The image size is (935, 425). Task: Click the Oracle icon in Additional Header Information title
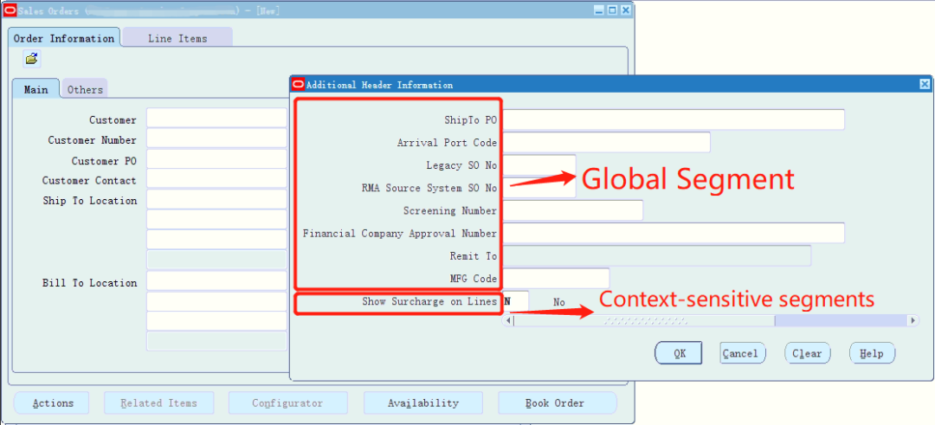[298, 85]
